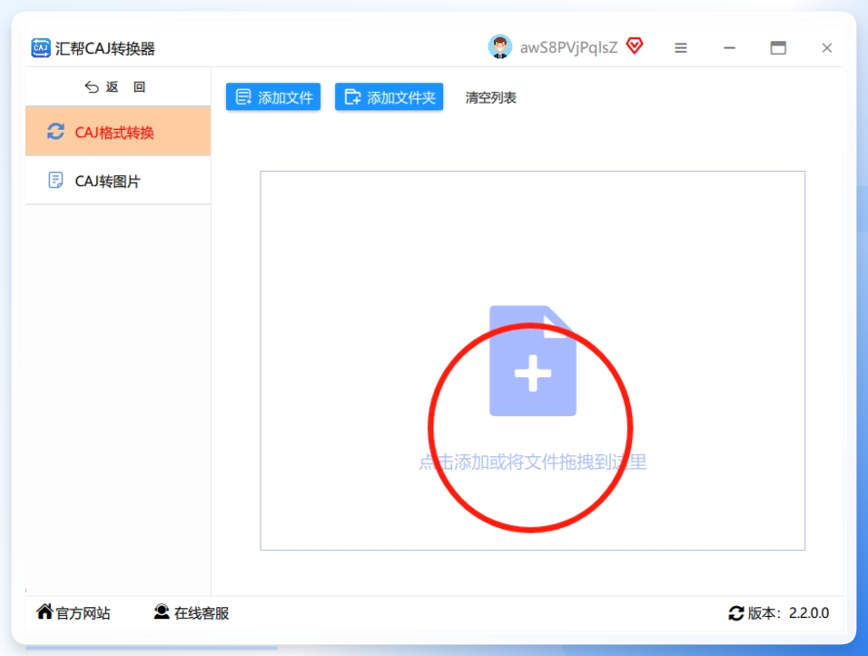Maximize the converter window
This screenshot has width=868, height=656.
778,48
